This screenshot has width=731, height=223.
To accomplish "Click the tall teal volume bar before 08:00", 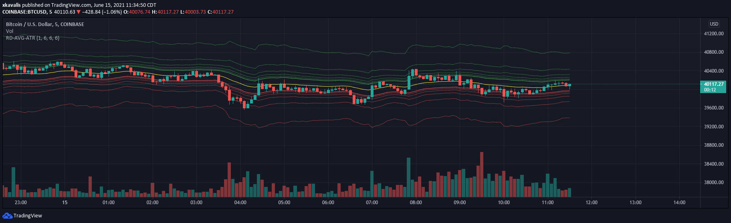I will 408,177.
